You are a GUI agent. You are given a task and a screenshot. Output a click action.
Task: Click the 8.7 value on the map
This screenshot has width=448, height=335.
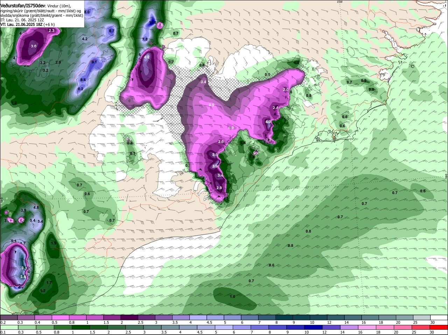click(112, 31)
